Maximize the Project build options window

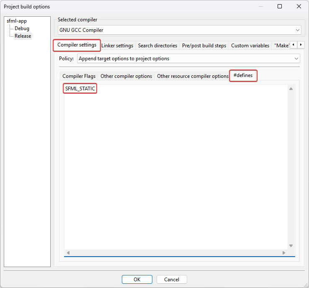[x=280, y=6]
